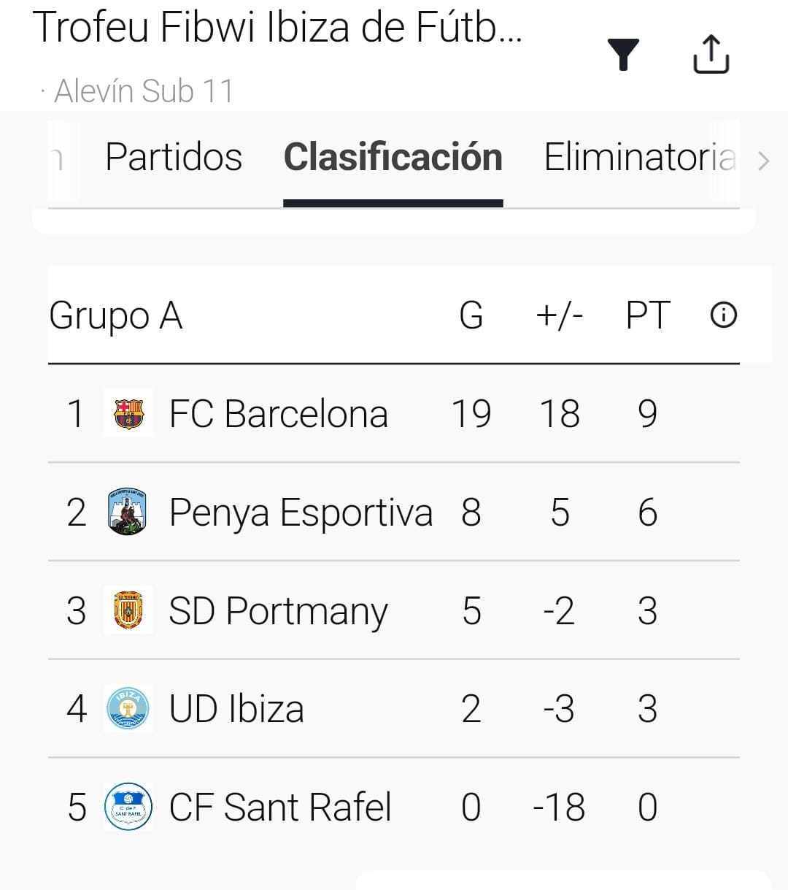Click the PT column header
Screen dimensions: 788x890
coord(647,316)
